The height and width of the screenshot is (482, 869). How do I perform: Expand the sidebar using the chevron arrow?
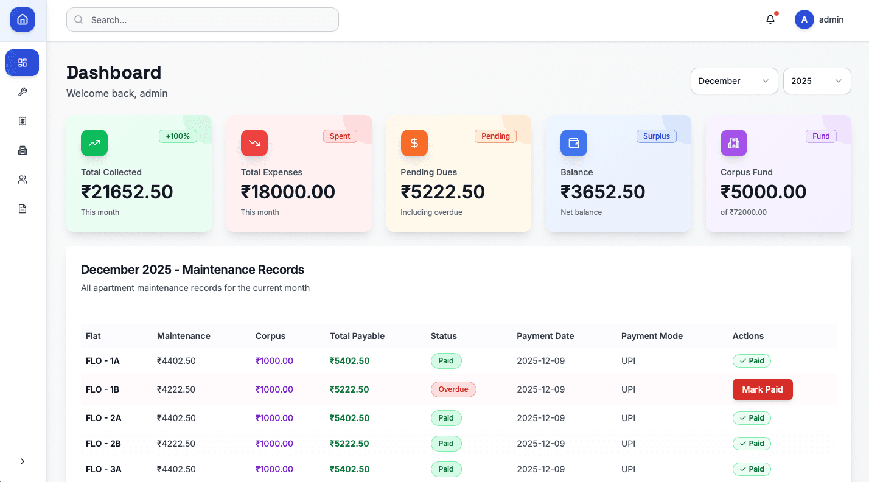click(23, 461)
